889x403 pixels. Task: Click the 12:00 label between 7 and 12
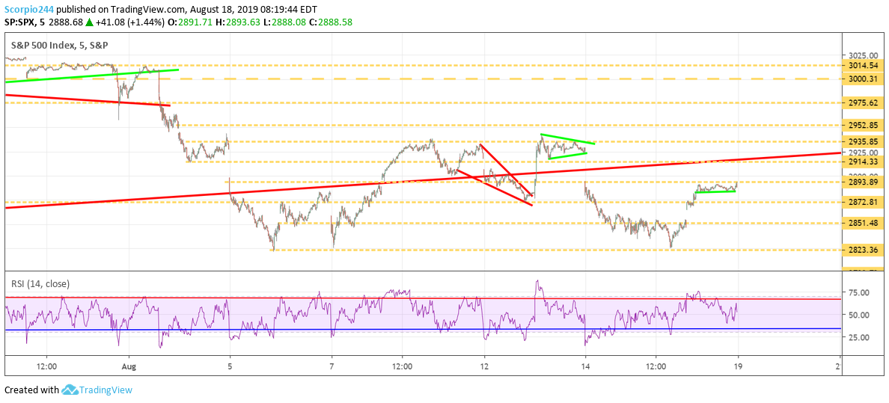tap(402, 366)
